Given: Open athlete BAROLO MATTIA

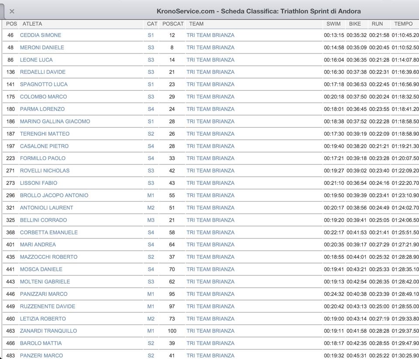Looking at the screenshot, I should [x=41, y=343].
